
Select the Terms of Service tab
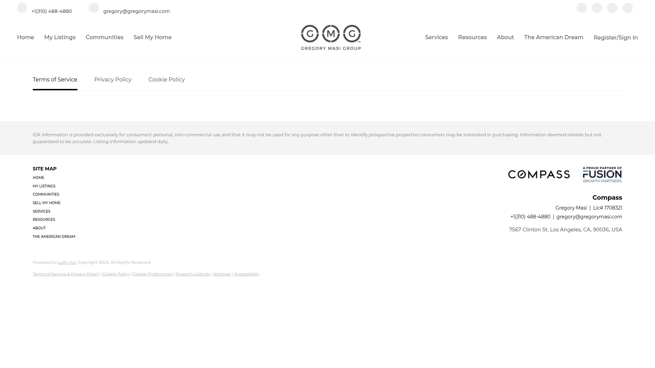[x=55, y=80]
